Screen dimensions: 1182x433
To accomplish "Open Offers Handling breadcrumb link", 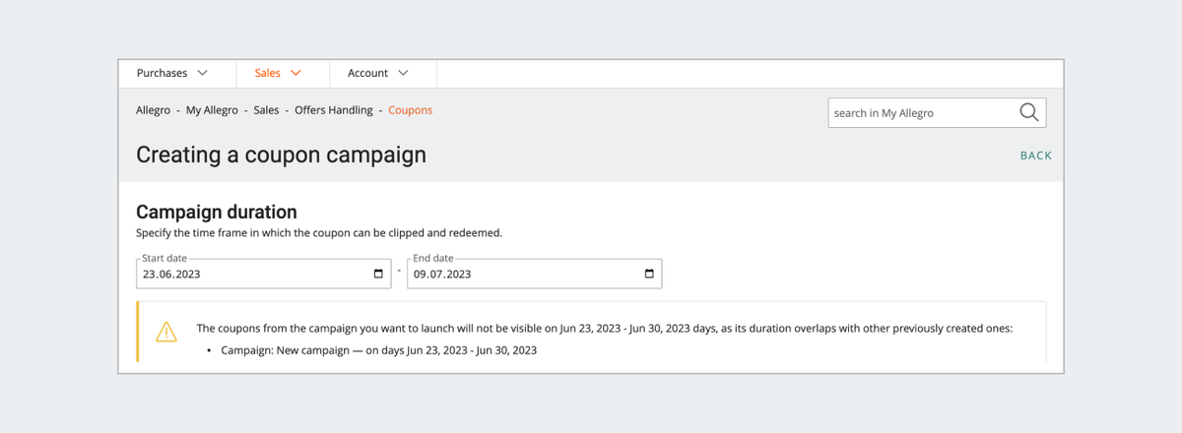I will [334, 110].
